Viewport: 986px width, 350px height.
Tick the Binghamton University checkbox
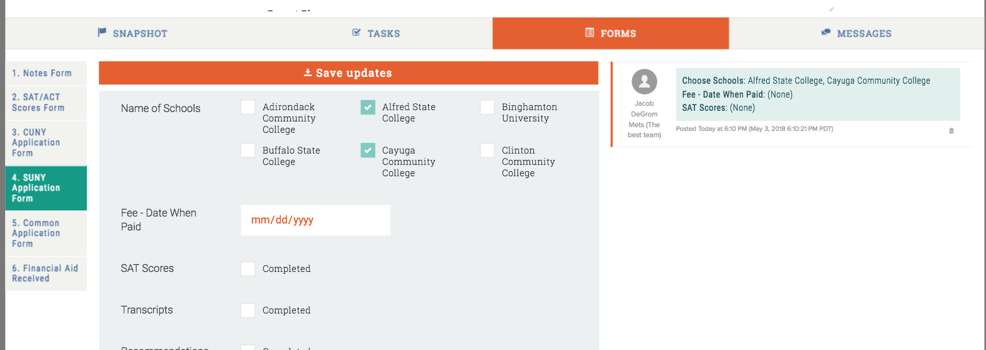pos(487,108)
